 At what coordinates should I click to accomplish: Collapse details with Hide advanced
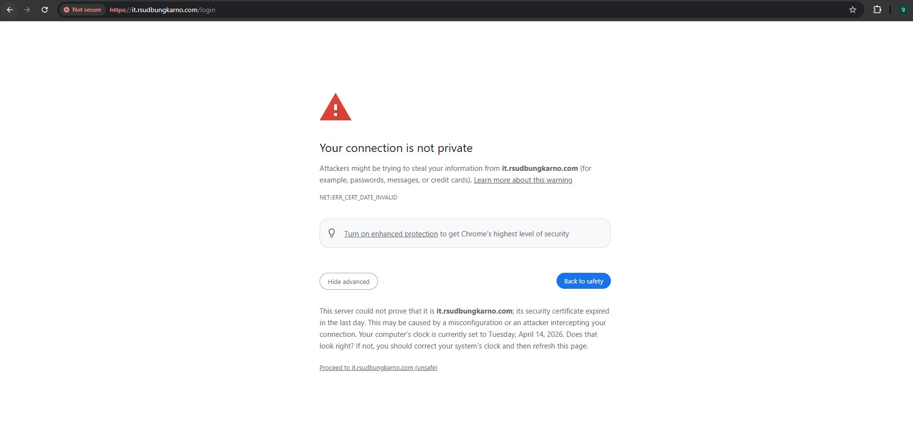(x=348, y=282)
